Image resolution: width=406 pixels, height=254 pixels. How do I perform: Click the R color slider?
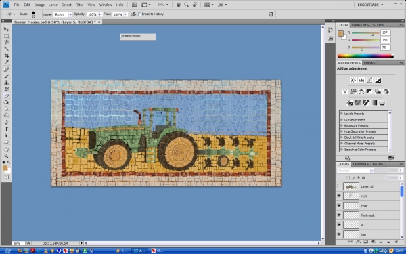365,33
